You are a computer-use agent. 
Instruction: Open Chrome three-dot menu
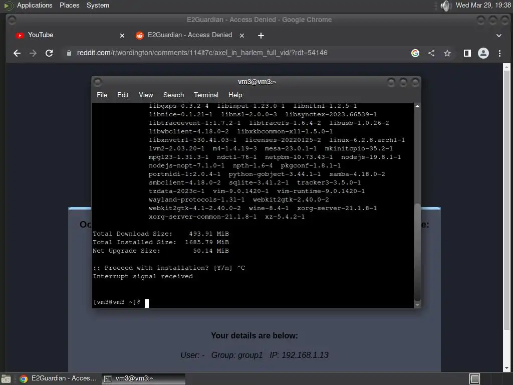(x=499, y=53)
